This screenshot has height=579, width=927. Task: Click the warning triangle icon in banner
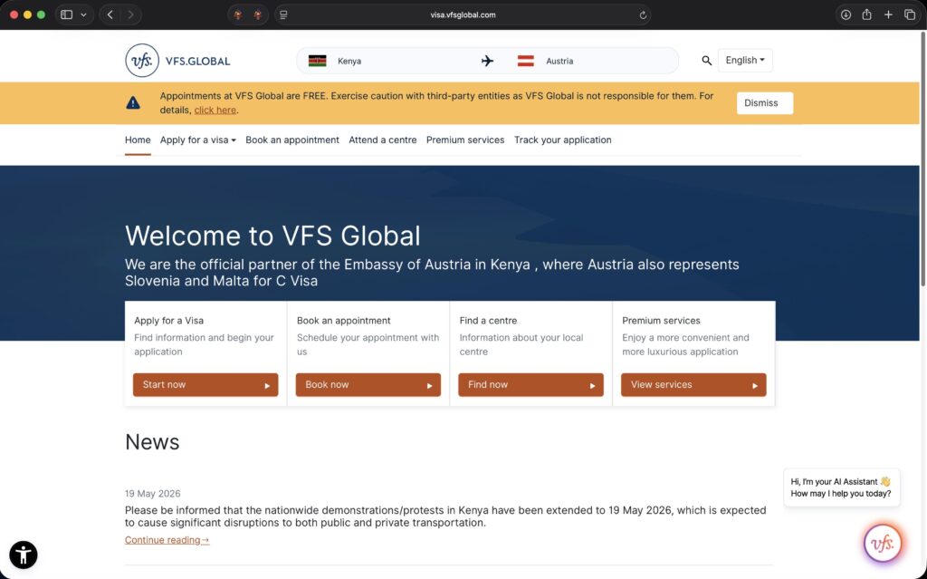tap(133, 103)
